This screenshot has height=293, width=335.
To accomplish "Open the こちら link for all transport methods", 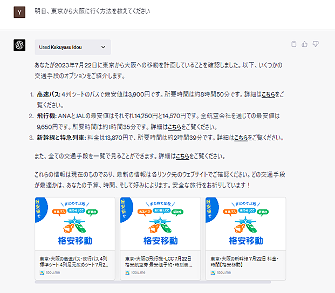I will pos(182,156).
